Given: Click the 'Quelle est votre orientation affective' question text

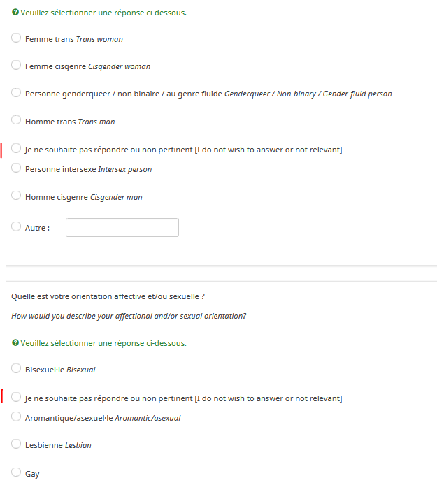Looking at the screenshot, I should [108, 296].
